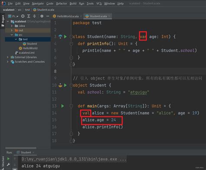Click the companion object gutter icon on line 3
Image resolution: width=206 pixels, height=170 pixels.
pyautogui.click(x=60, y=37)
